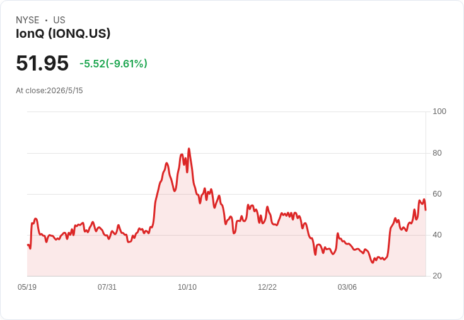Click the -5.52(-9.61%) price change
This screenshot has width=464, height=320.
click(x=113, y=64)
